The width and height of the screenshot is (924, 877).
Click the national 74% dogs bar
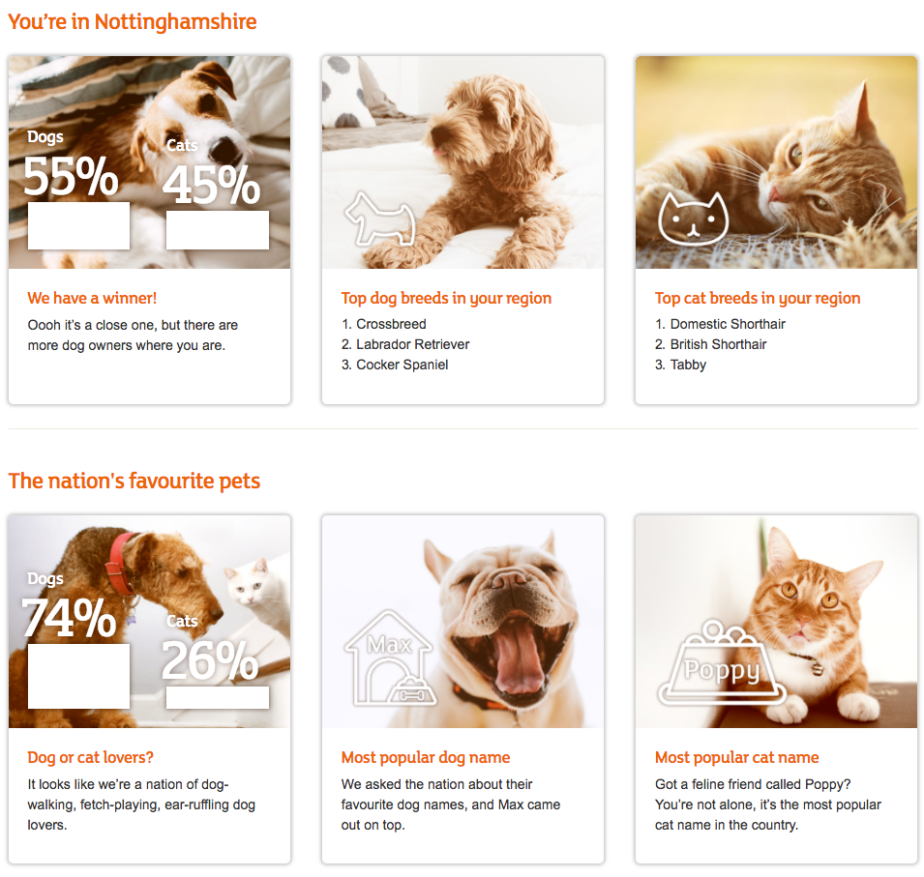click(78, 676)
